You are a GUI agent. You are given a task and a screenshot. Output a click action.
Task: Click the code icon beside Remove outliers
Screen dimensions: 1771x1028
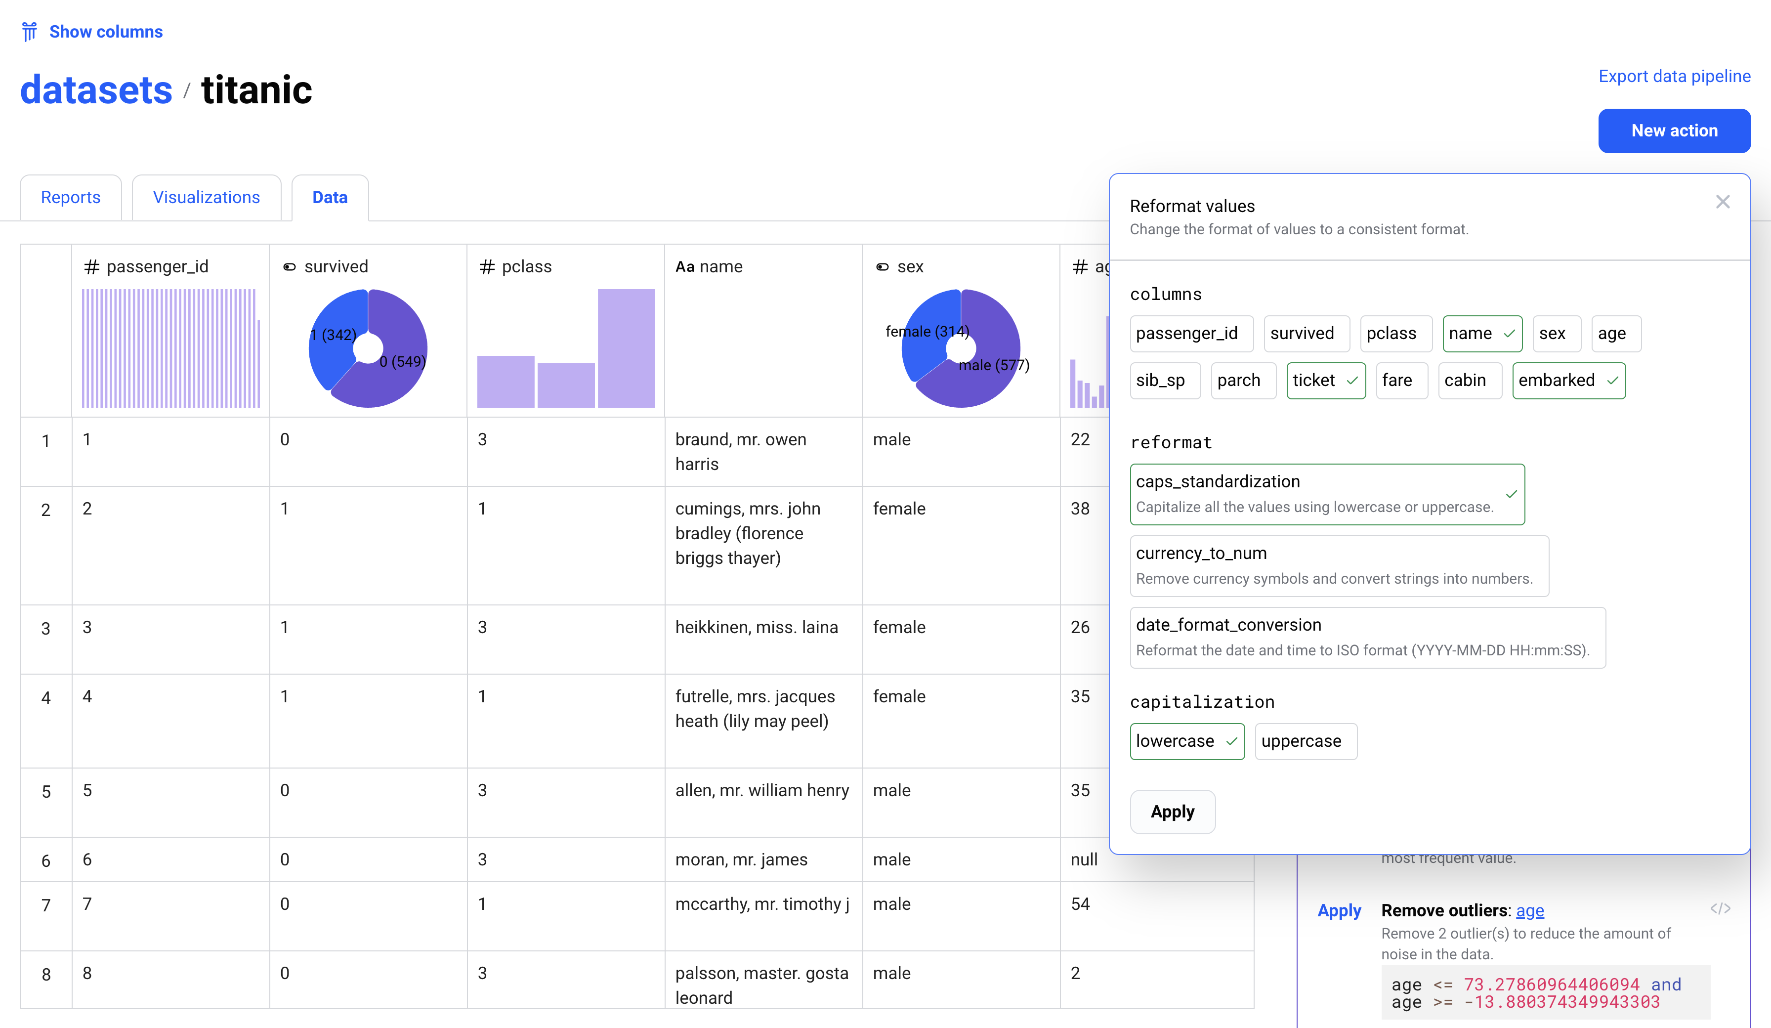coord(1720,908)
